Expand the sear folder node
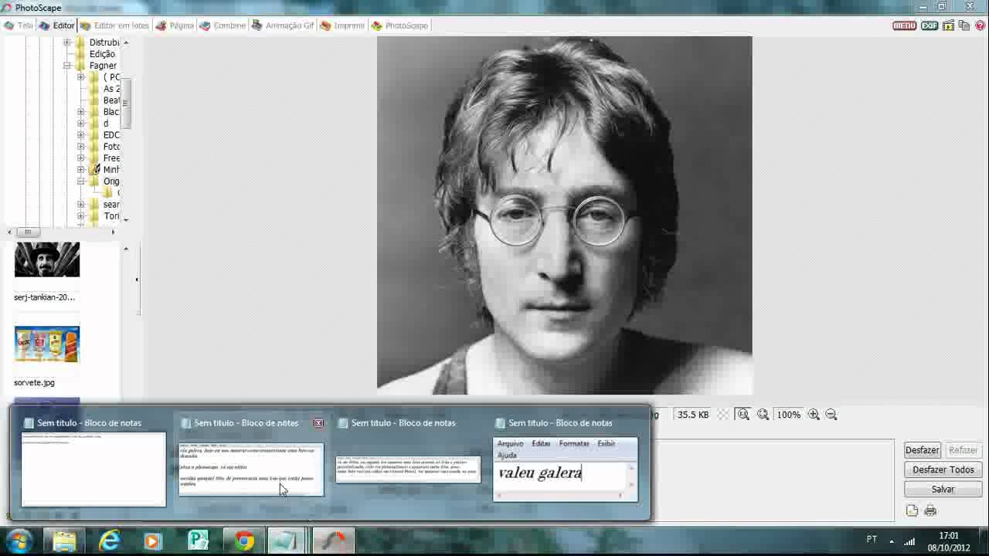The width and height of the screenshot is (989, 556). 80,205
